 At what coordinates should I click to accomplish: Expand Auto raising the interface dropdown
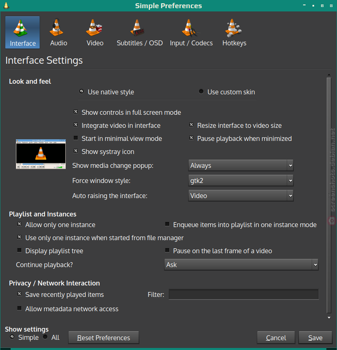241,196
